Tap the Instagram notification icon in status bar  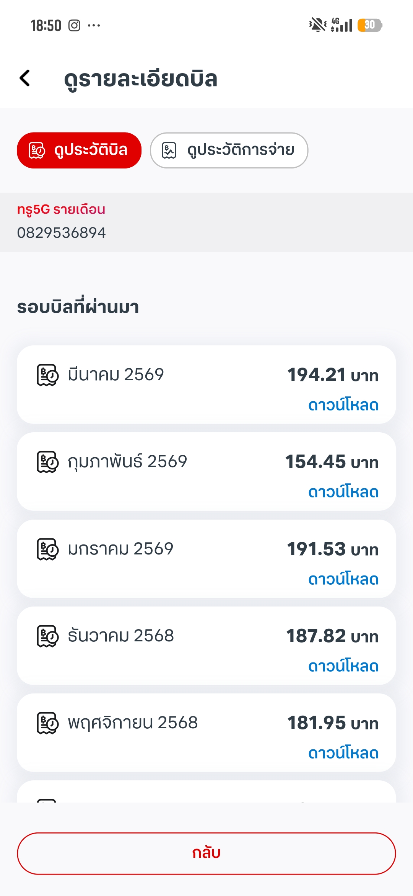click(74, 26)
